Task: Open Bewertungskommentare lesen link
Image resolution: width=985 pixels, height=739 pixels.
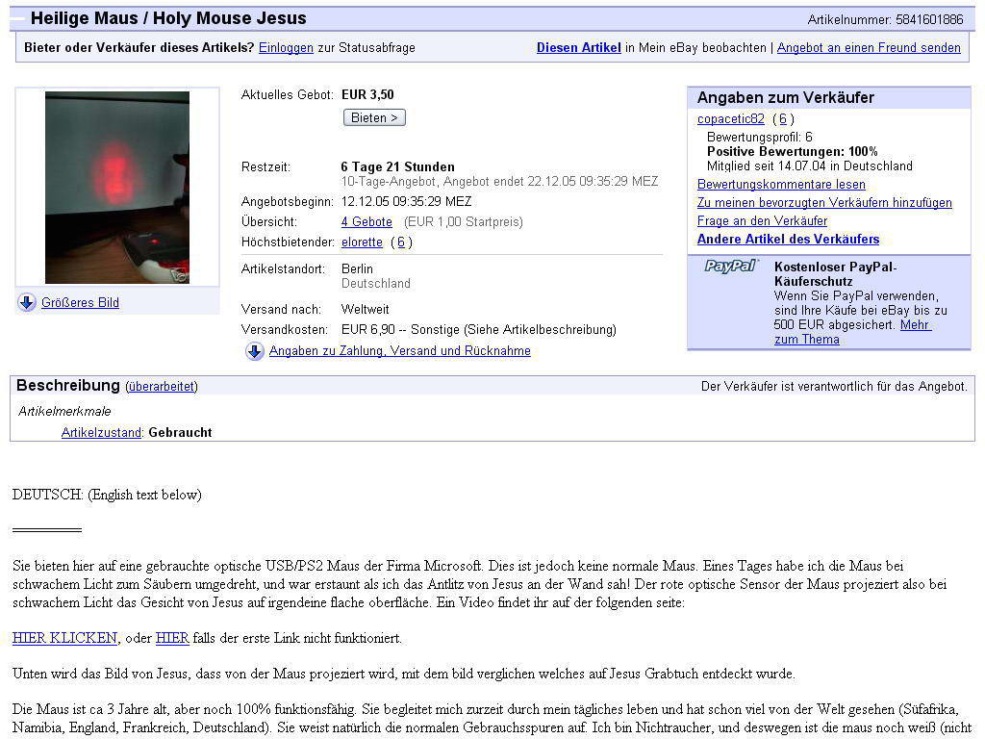Action: (781, 184)
